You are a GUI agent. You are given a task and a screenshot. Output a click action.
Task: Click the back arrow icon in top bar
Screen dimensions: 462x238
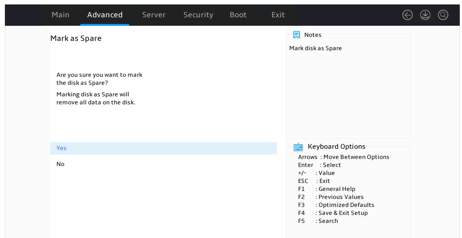pyautogui.click(x=407, y=15)
